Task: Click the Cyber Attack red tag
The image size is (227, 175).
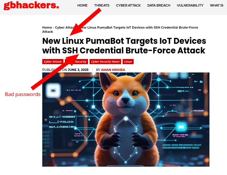Action: 53,61
